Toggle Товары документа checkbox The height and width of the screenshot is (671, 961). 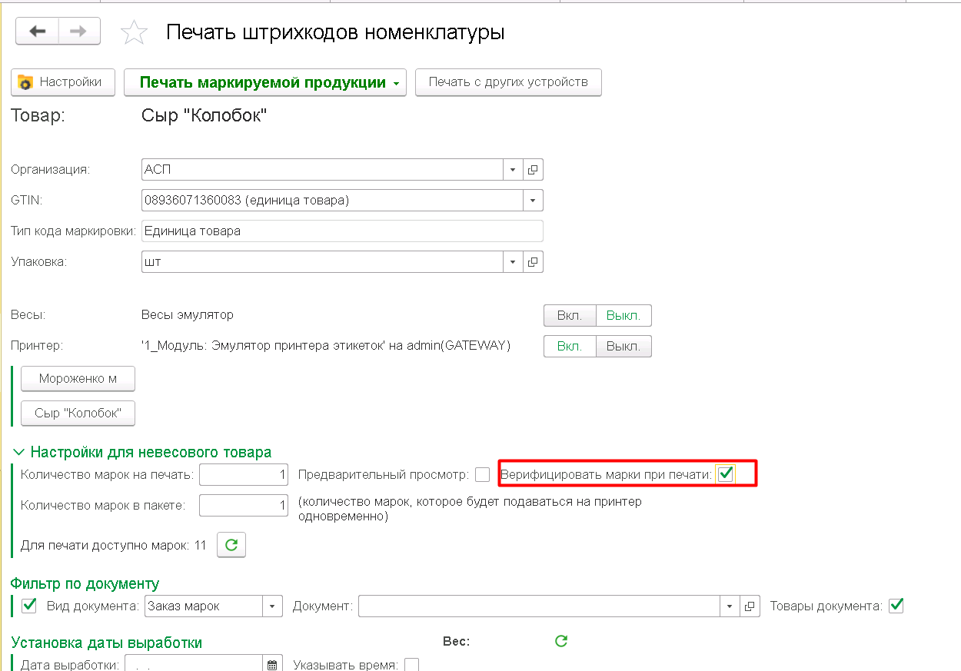896,606
